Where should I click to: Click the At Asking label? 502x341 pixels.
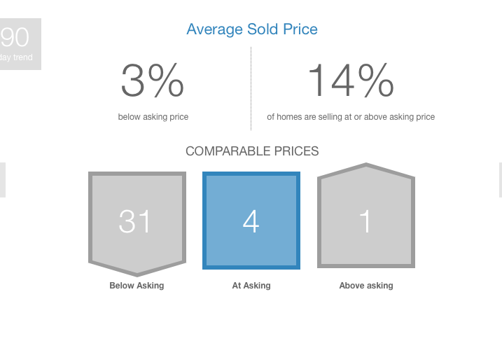pos(251,285)
